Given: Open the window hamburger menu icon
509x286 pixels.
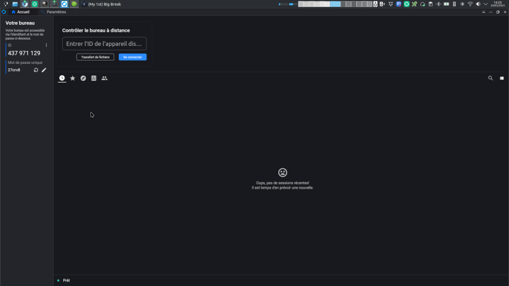Looking at the screenshot, I should 484,12.
